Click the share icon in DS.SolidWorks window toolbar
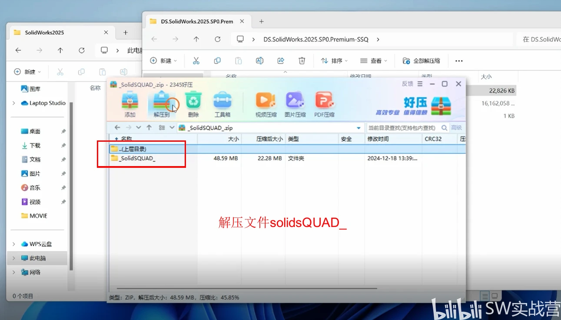 (281, 61)
